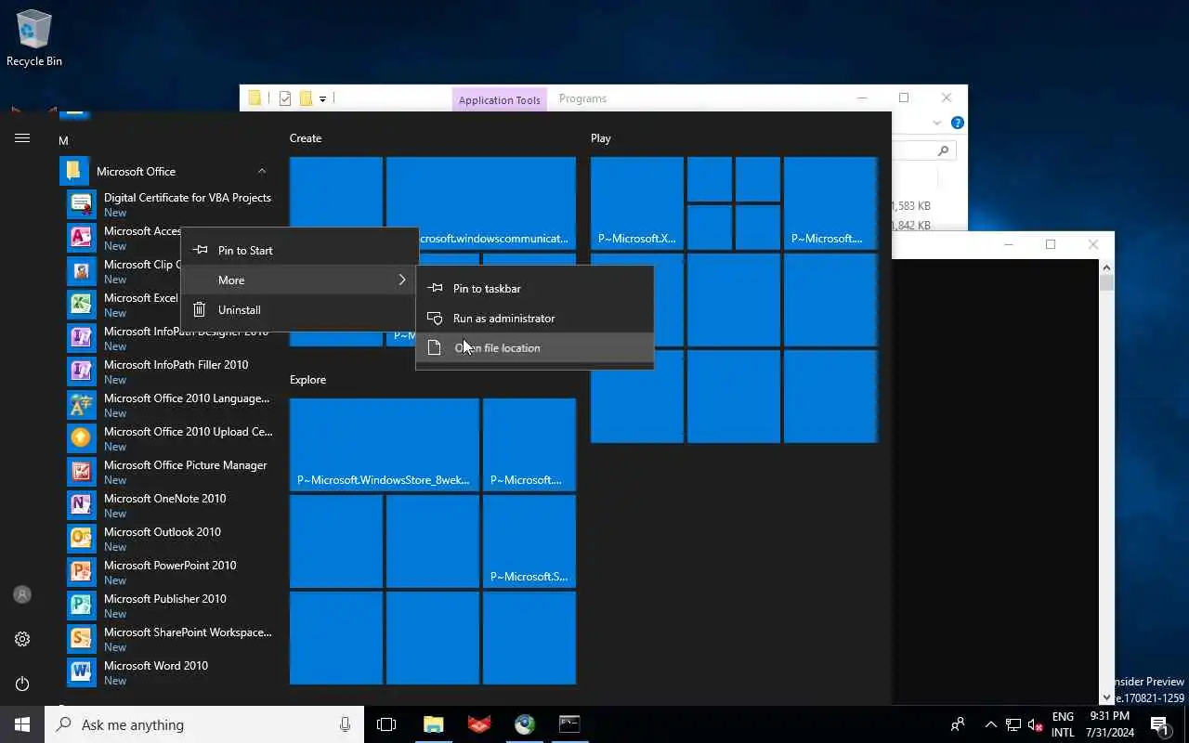Click the Explorer window search magnifier
This screenshot has height=743, width=1189.
tap(943, 150)
